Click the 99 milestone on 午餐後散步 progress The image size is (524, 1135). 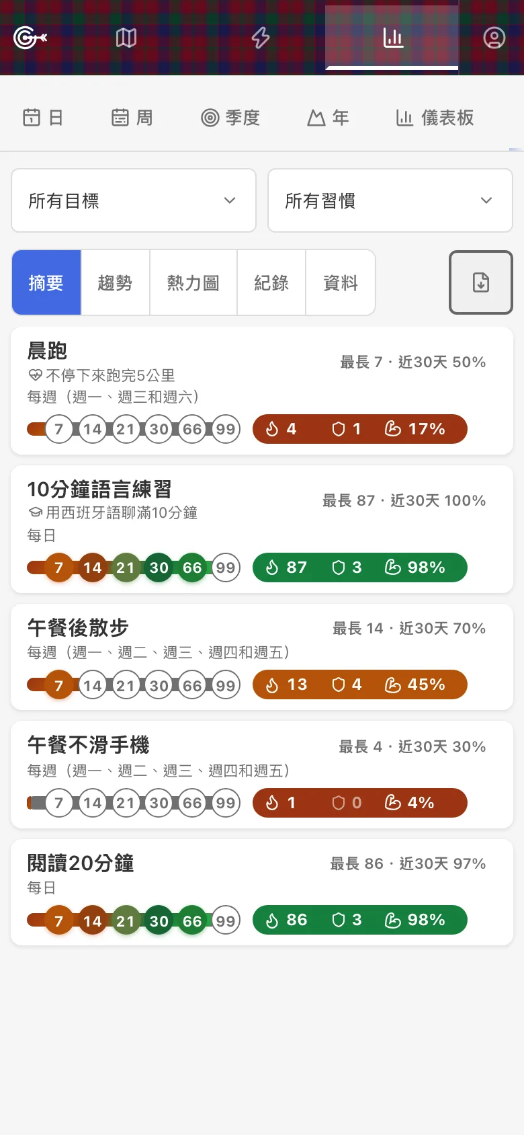(x=226, y=686)
